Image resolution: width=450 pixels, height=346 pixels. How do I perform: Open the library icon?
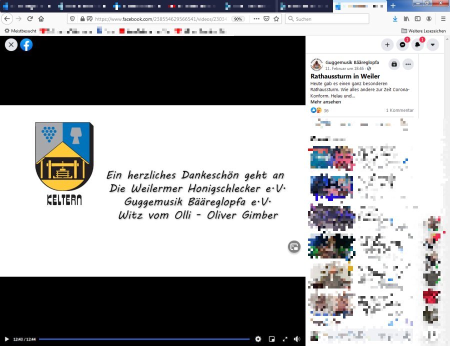pos(406,19)
